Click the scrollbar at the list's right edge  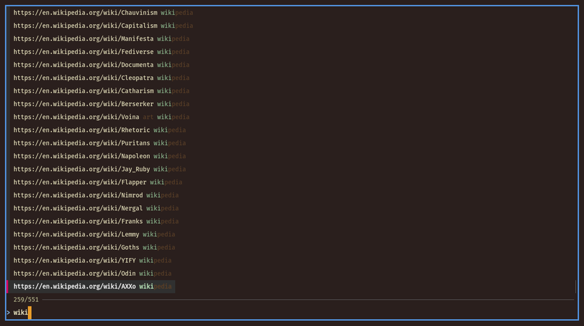pyautogui.click(x=575, y=287)
